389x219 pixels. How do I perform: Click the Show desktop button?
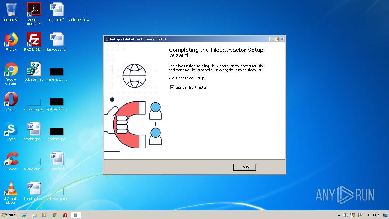click(386, 215)
